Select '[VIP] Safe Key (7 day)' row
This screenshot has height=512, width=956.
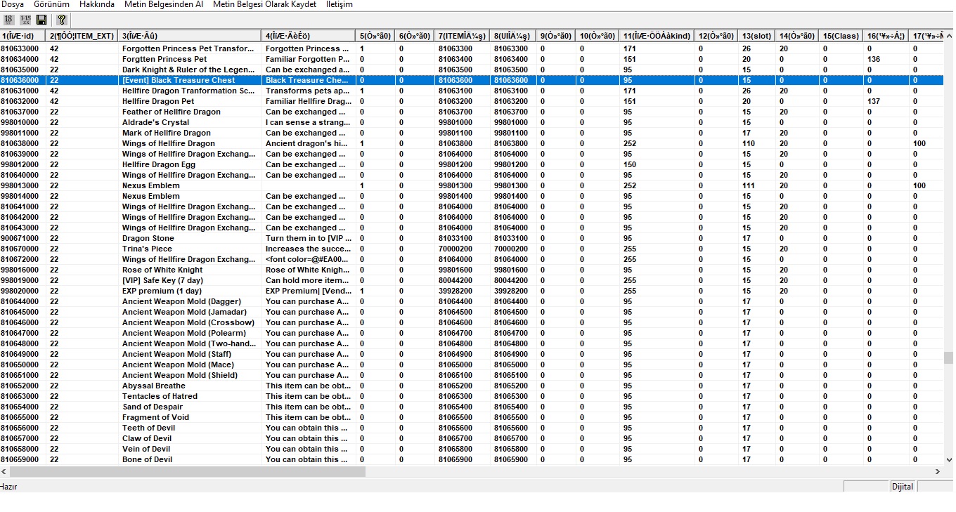pos(471,280)
